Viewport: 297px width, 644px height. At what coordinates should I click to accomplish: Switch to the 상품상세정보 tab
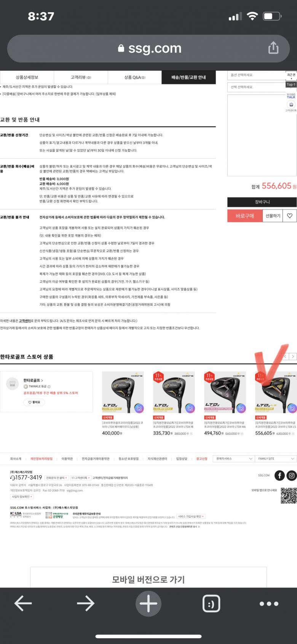pyautogui.click(x=27, y=77)
